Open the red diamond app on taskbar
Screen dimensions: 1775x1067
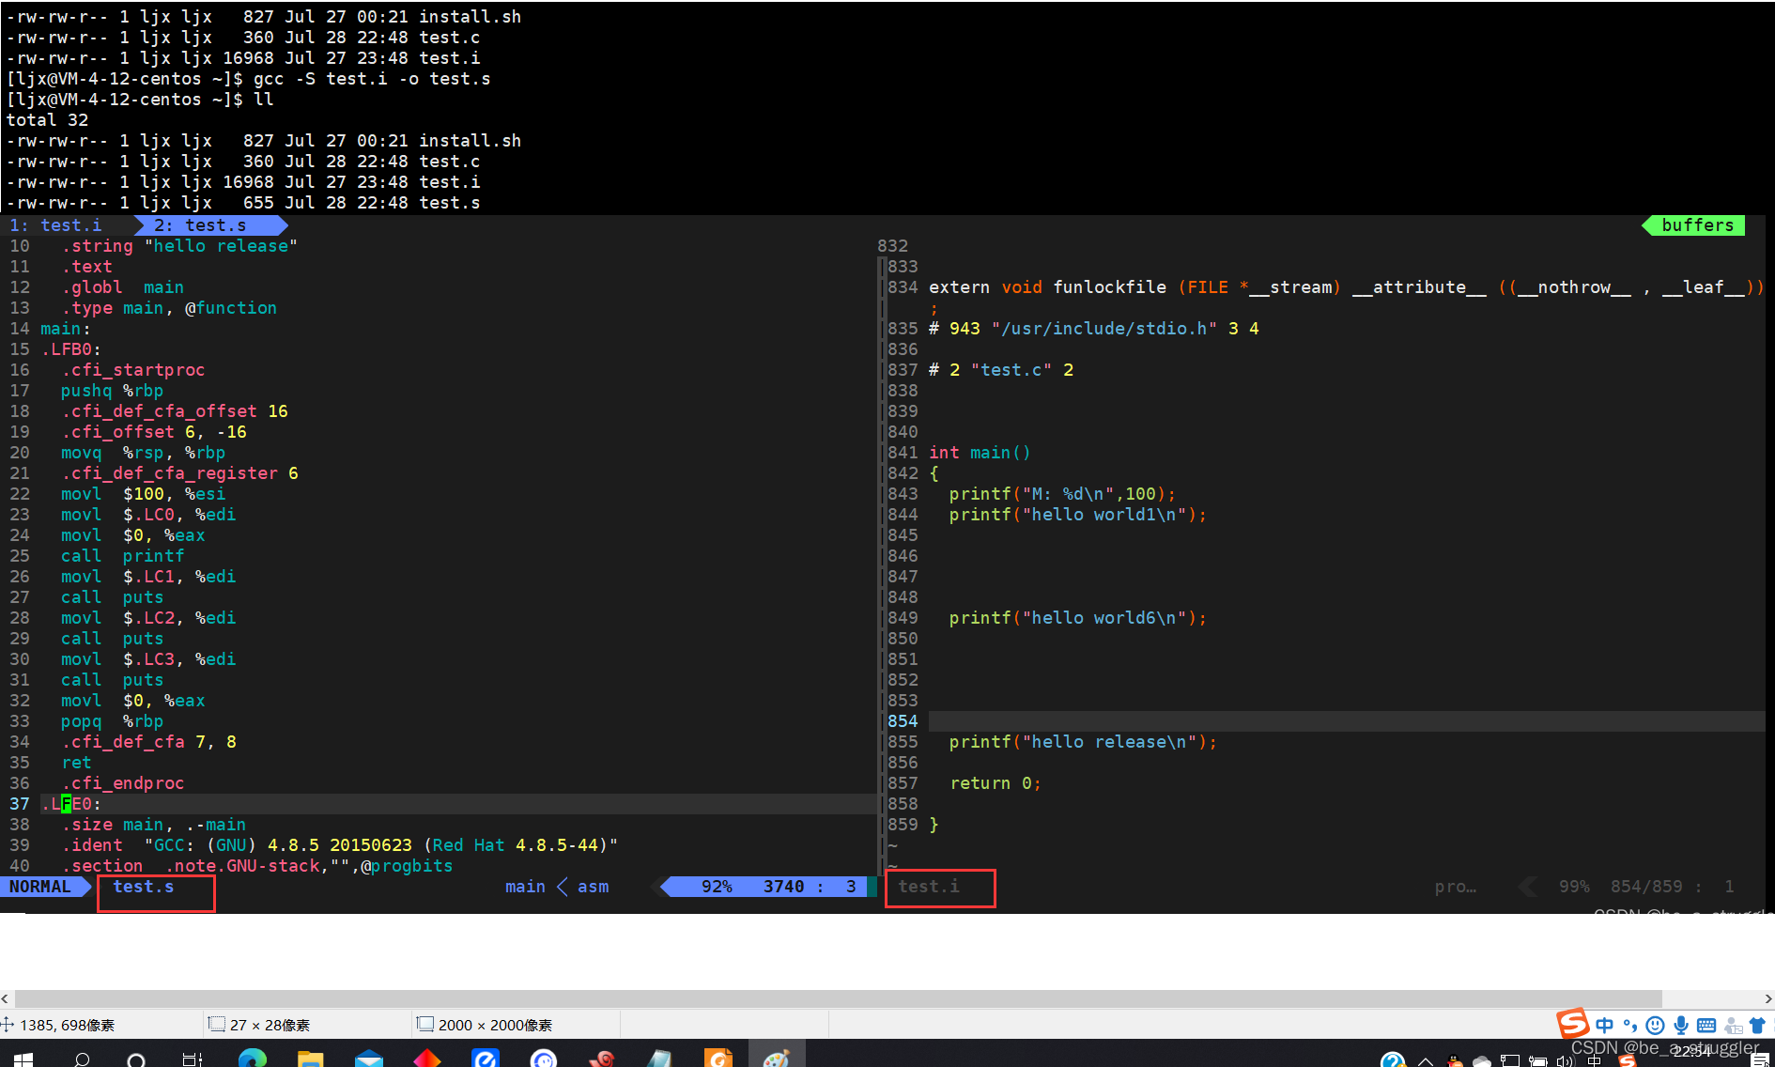pos(427,1059)
